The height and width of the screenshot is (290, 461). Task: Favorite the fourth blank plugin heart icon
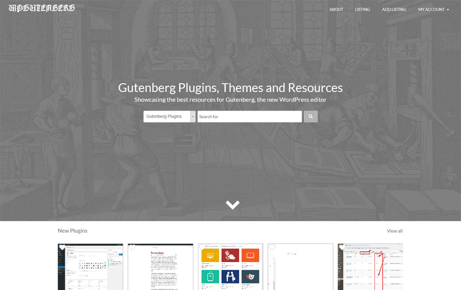tap(272, 247)
